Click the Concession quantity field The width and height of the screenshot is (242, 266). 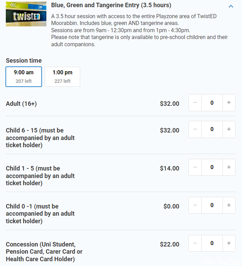point(212,243)
